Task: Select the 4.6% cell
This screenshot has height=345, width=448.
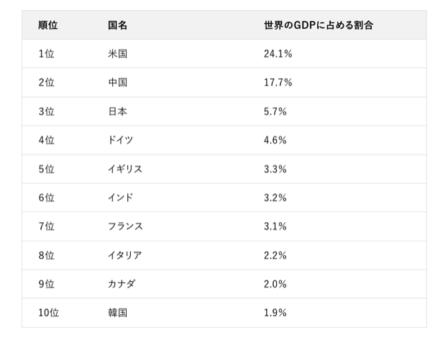Action: [x=275, y=140]
